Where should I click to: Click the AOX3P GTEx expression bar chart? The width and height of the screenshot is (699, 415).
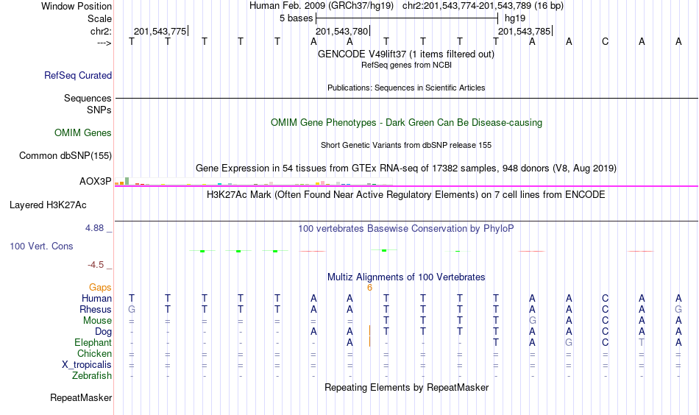[x=253, y=182]
